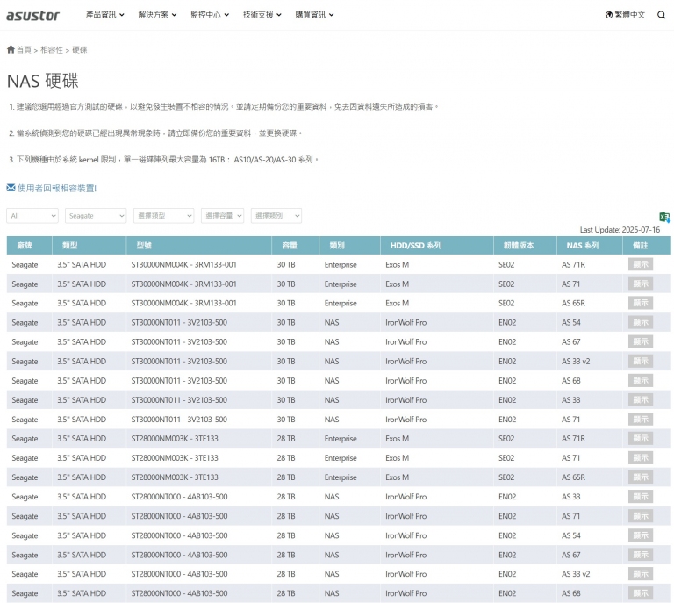
Task: Show notes for AS 33 v2 30 TB row
Action: point(641,361)
